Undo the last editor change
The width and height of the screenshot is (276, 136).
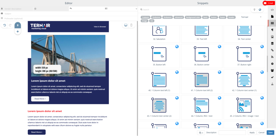click(5, 25)
